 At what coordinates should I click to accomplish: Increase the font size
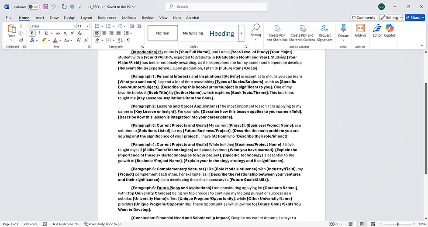(79, 40)
